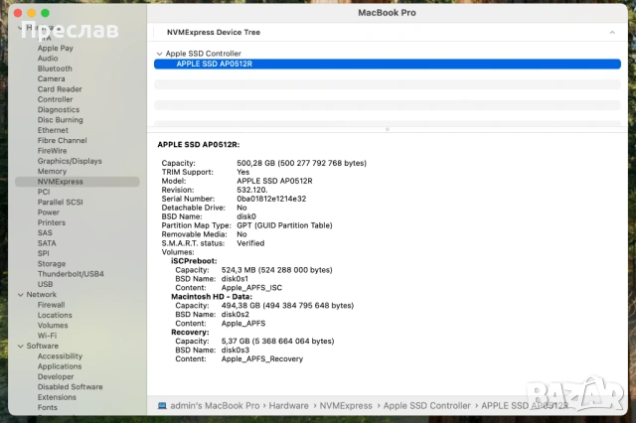This screenshot has height=423, width=636.
Task: Select SPI in the sidebar
Action: click(43, 253)
